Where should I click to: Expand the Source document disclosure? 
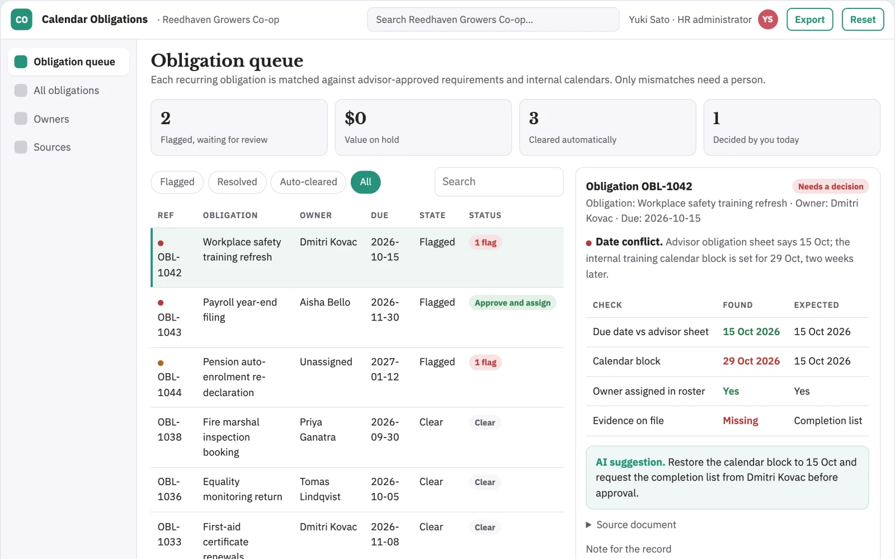tap(630, 525)
